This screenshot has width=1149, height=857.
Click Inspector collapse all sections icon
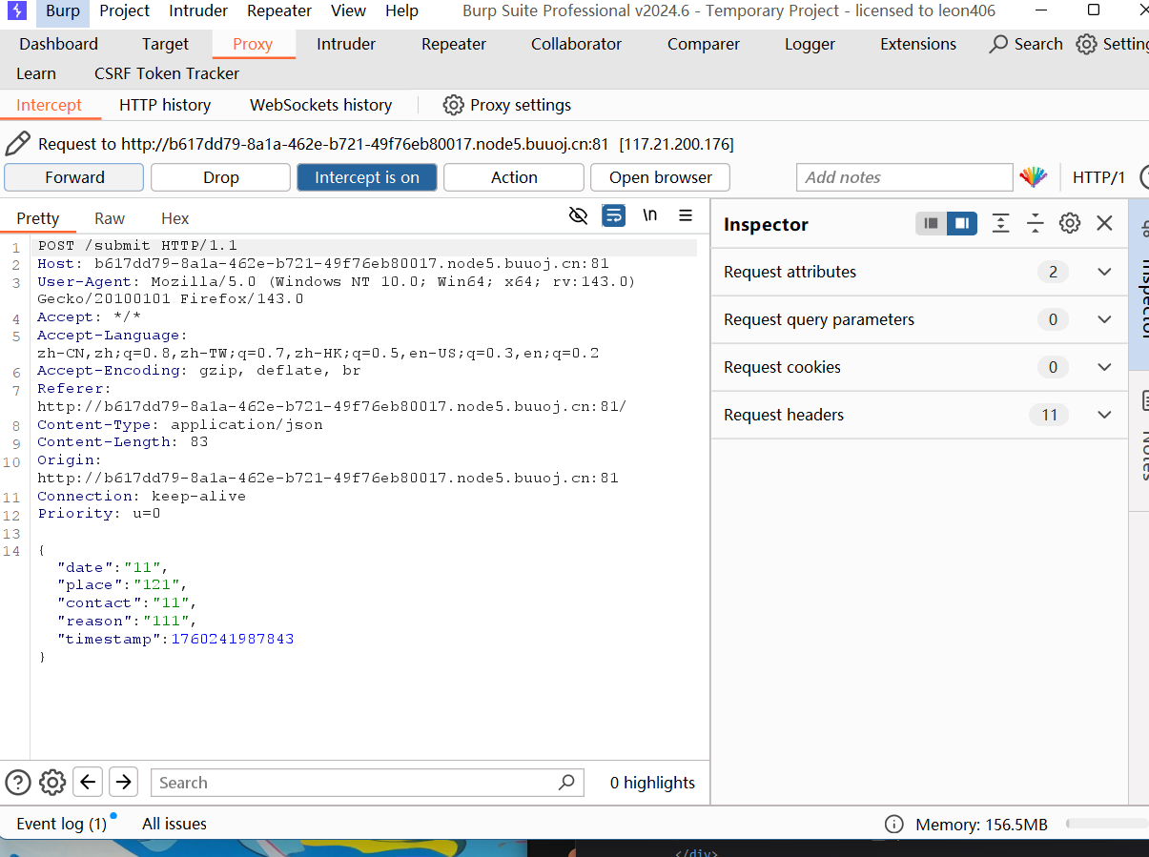1035,223
